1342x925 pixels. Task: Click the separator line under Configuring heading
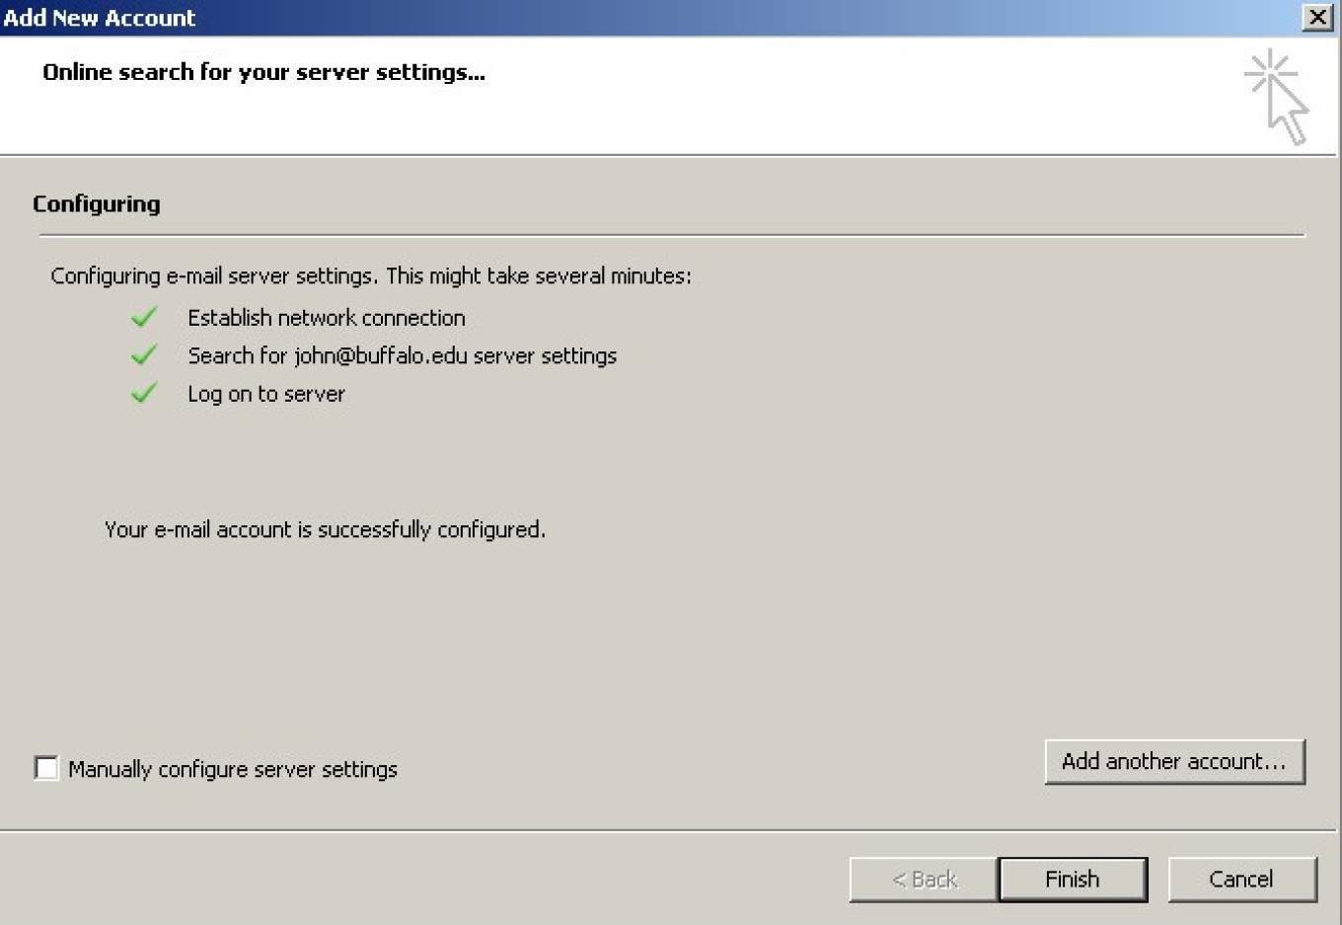671,236
